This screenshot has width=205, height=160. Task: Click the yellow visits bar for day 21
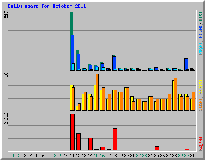point(132,104)
